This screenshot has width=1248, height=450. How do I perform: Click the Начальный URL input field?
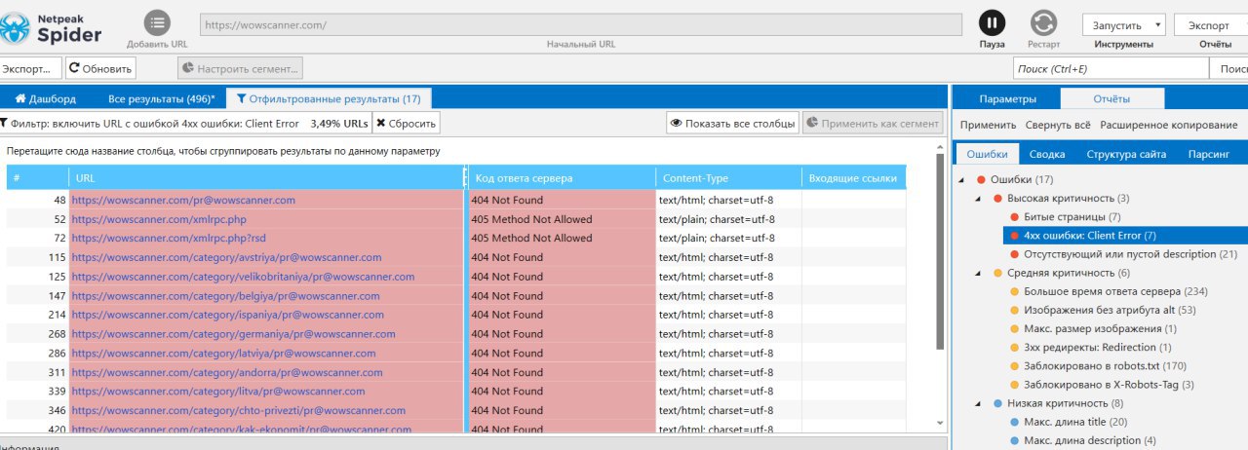point(579,24)
